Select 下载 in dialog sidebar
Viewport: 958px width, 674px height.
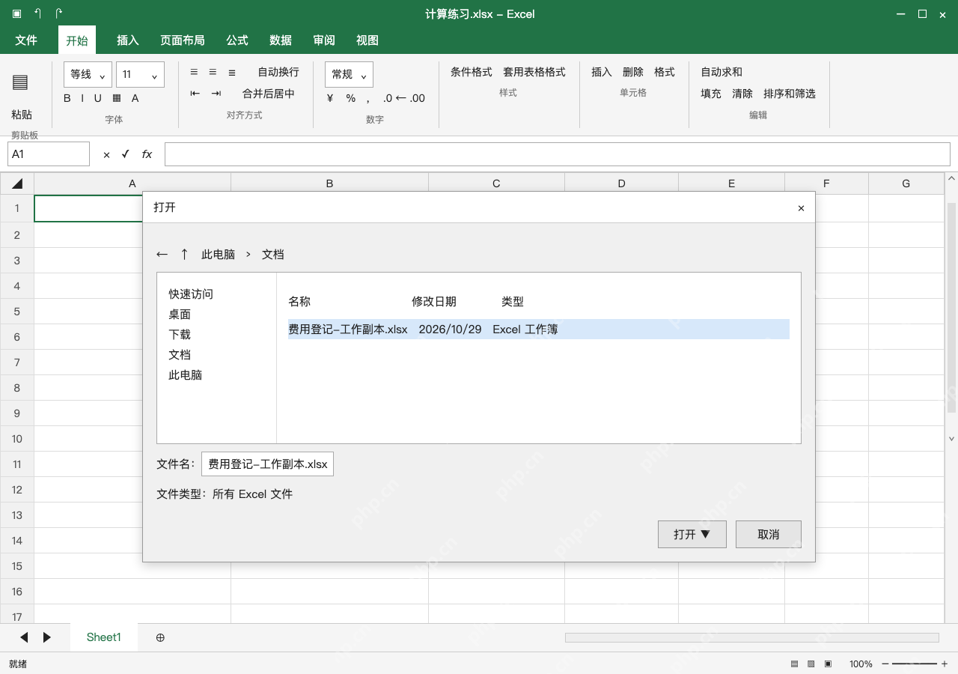pos(180,335)
